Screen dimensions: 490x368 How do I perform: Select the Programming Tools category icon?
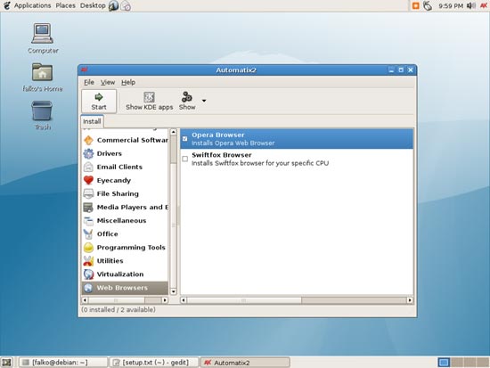click(x=88, y=247)
